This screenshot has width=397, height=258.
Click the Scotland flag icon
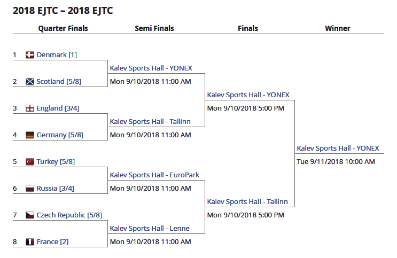click(x=30, y=82)
